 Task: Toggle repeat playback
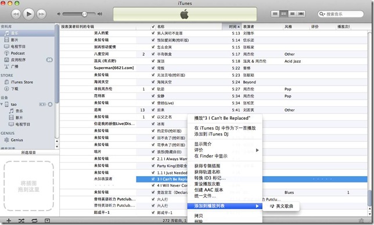tap(34, 221)
